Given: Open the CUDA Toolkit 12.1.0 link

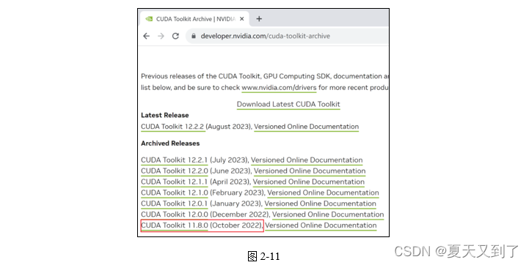Looking at the screenshot, I should (175, 193).
